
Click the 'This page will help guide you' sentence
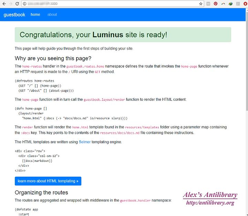[74, 49]
